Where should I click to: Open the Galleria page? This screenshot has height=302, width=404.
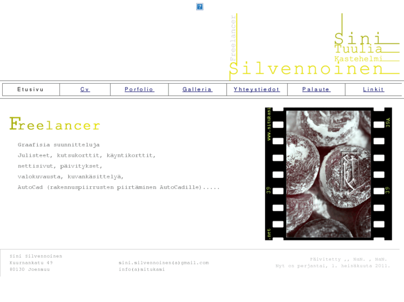click(x=197, y=89)
